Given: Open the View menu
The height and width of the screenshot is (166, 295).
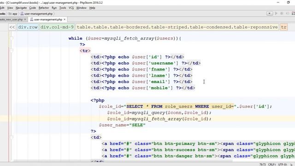Looking at the screenshot, I should tap(10, 8).
